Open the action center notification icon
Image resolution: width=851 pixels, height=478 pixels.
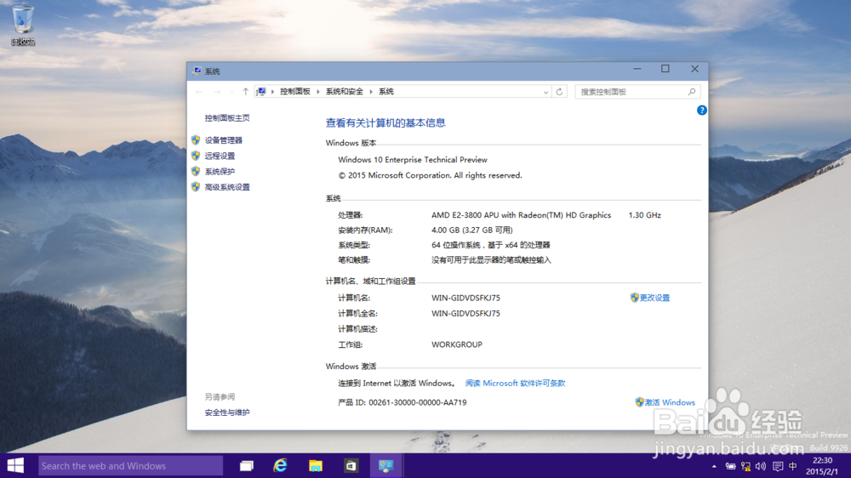point(778,466)
